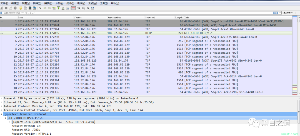
Task: Expand Transmission Control Protocol node
Action: 2,110
